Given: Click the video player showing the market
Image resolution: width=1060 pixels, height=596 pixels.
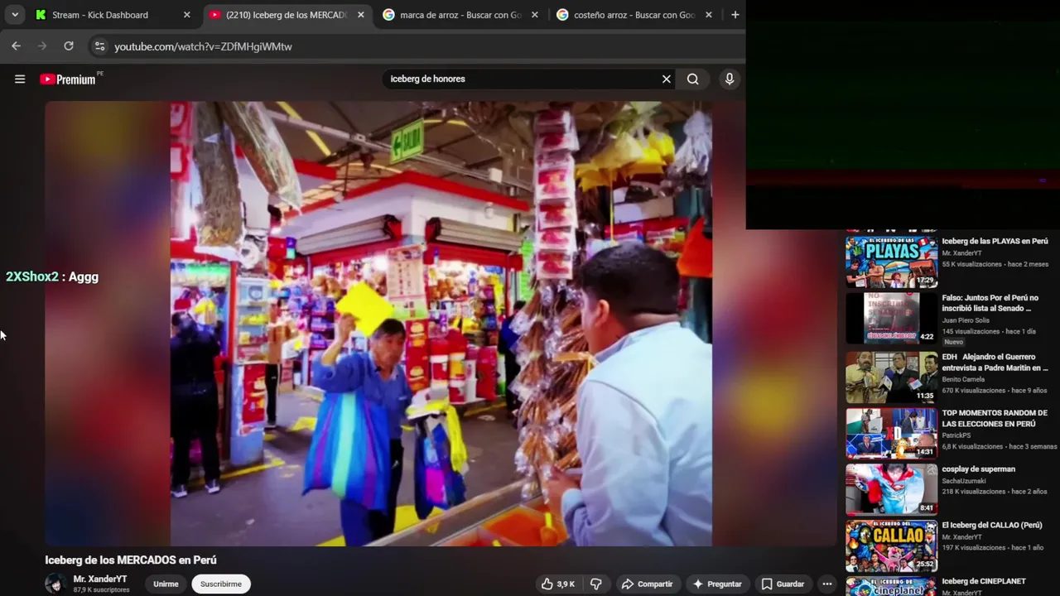Looking at the screenshot, I should 441,324.
